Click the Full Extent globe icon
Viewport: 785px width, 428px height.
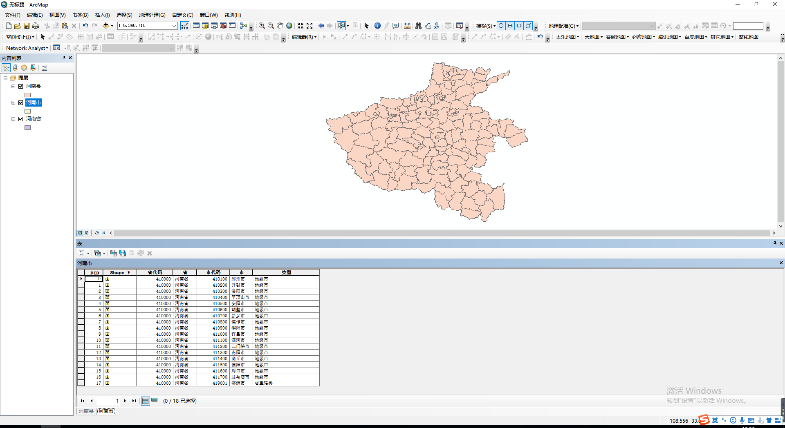click(x=289, y=26)
